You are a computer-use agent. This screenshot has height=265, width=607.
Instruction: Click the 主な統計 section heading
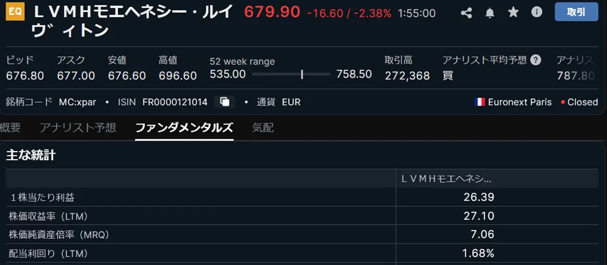pos(31,155)
